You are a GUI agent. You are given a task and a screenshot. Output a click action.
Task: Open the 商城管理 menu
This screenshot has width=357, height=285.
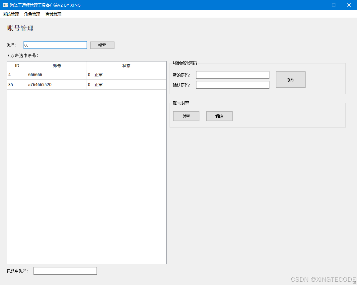[x=53, y=14]
